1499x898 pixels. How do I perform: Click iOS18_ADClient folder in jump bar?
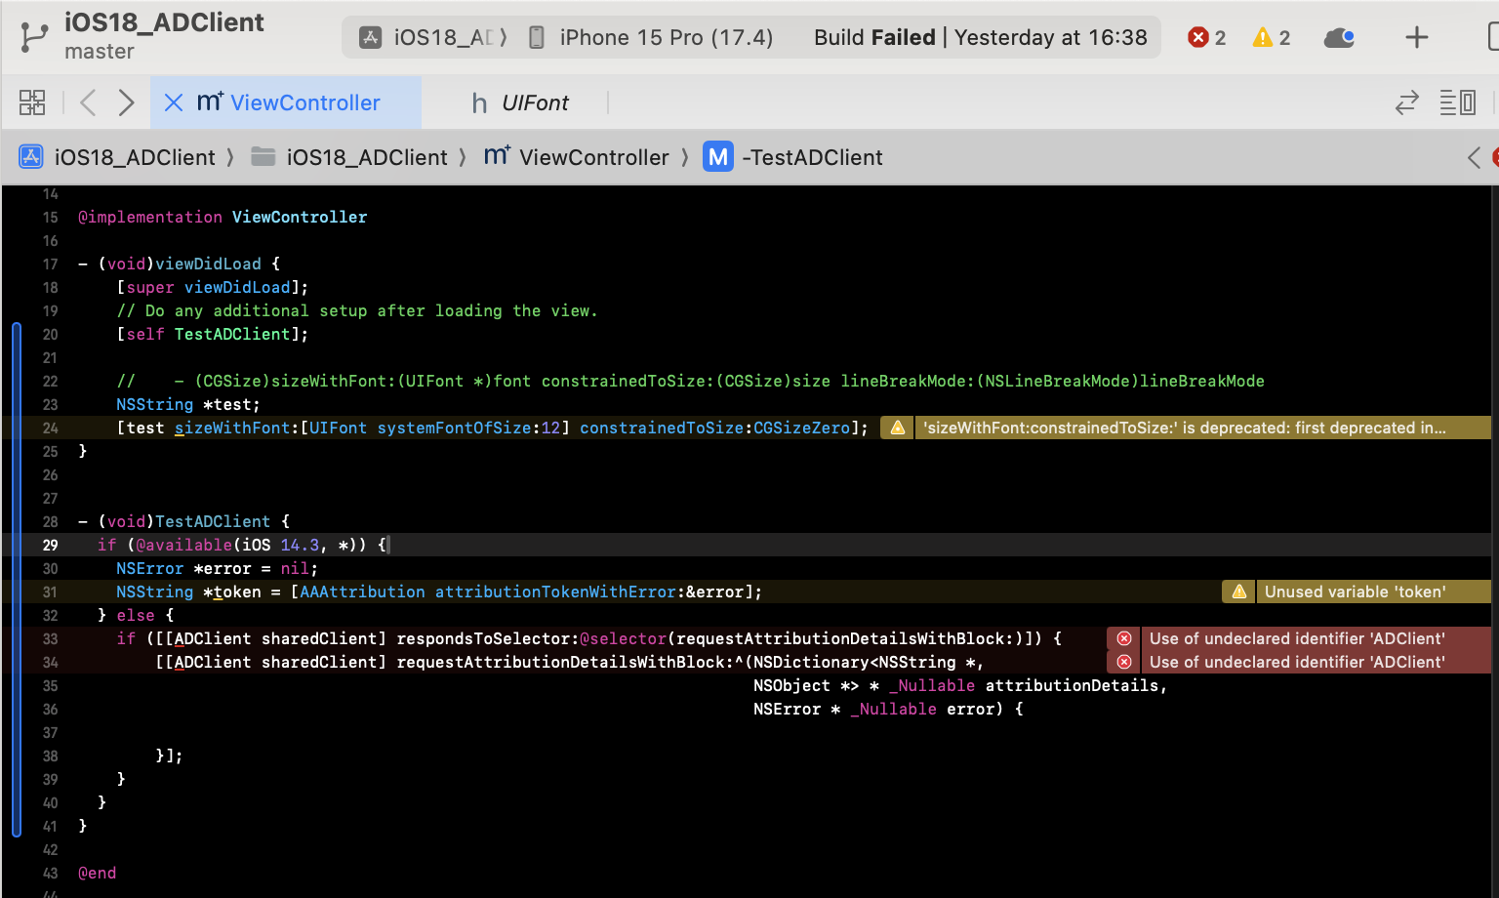(x=349, y=157)
